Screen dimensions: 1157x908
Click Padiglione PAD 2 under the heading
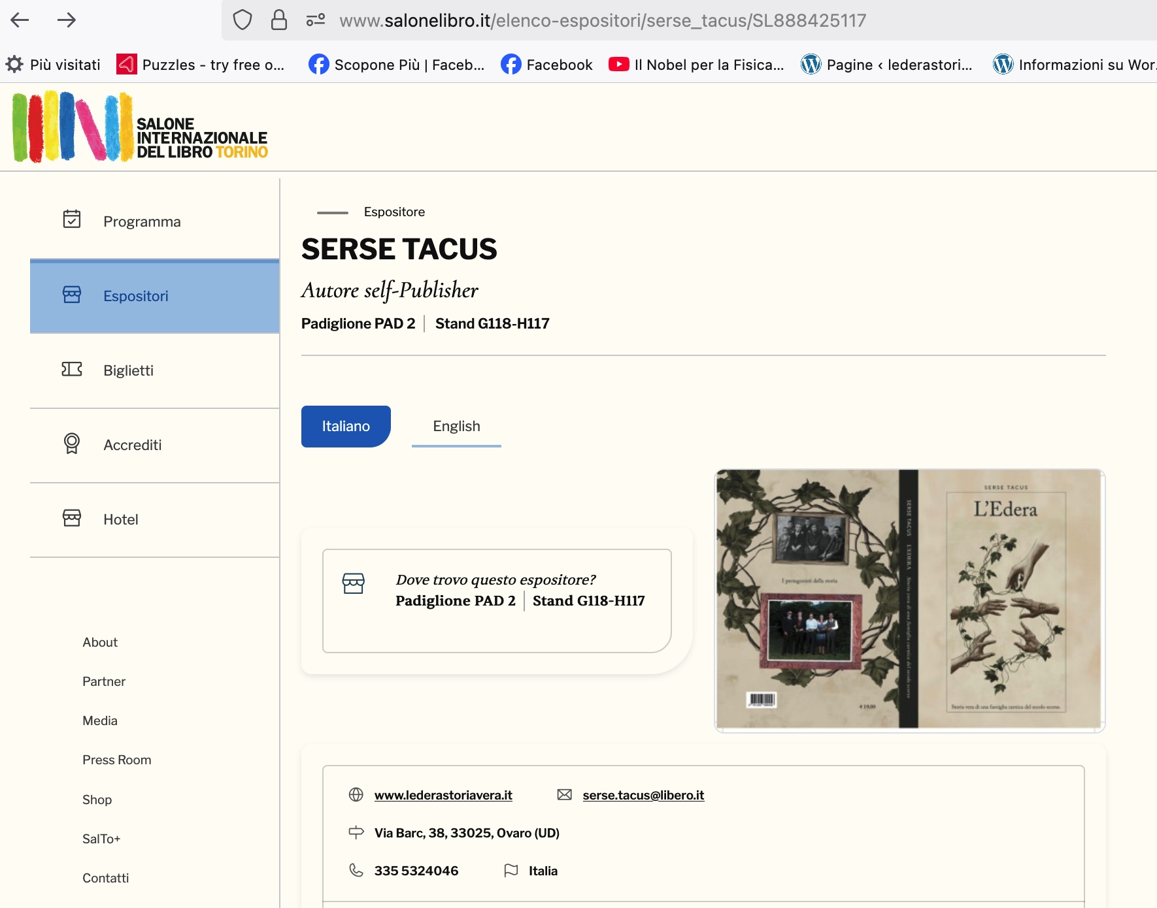pos(358,323)
